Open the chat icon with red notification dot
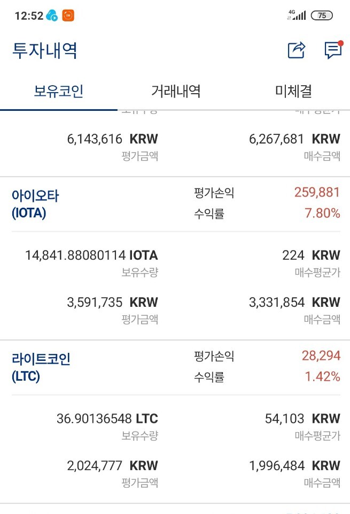The height and width of the screenshot is (514, 350). click(332, 49)
